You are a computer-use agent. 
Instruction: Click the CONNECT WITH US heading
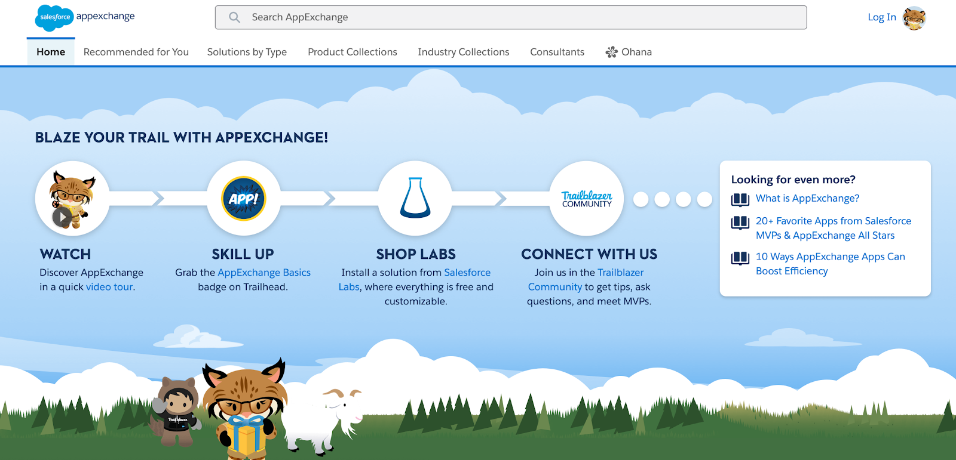(589, 254)
